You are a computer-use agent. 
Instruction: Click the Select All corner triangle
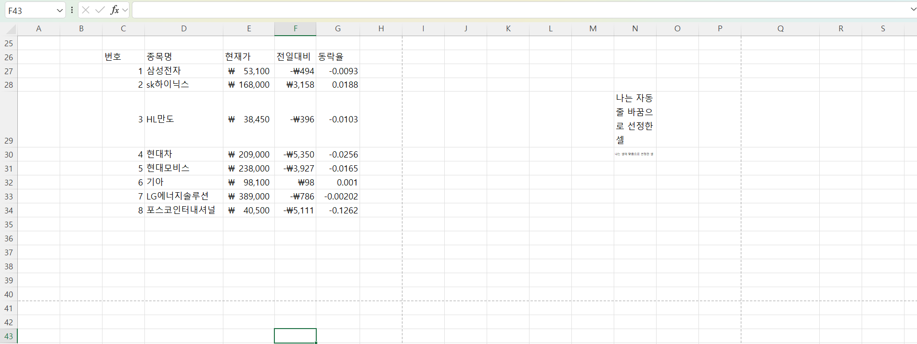coord(11,30)
